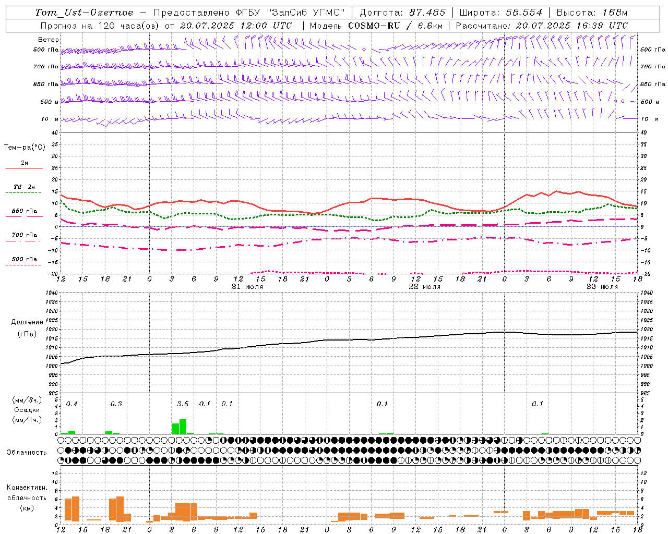Click the 500 м wind level label on left
The image size is (668, 534).
click(x=50, y=102)
